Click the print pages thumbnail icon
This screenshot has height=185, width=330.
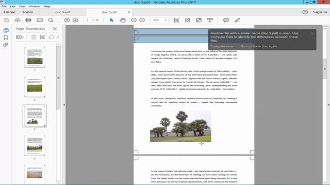tap(42, 37)
